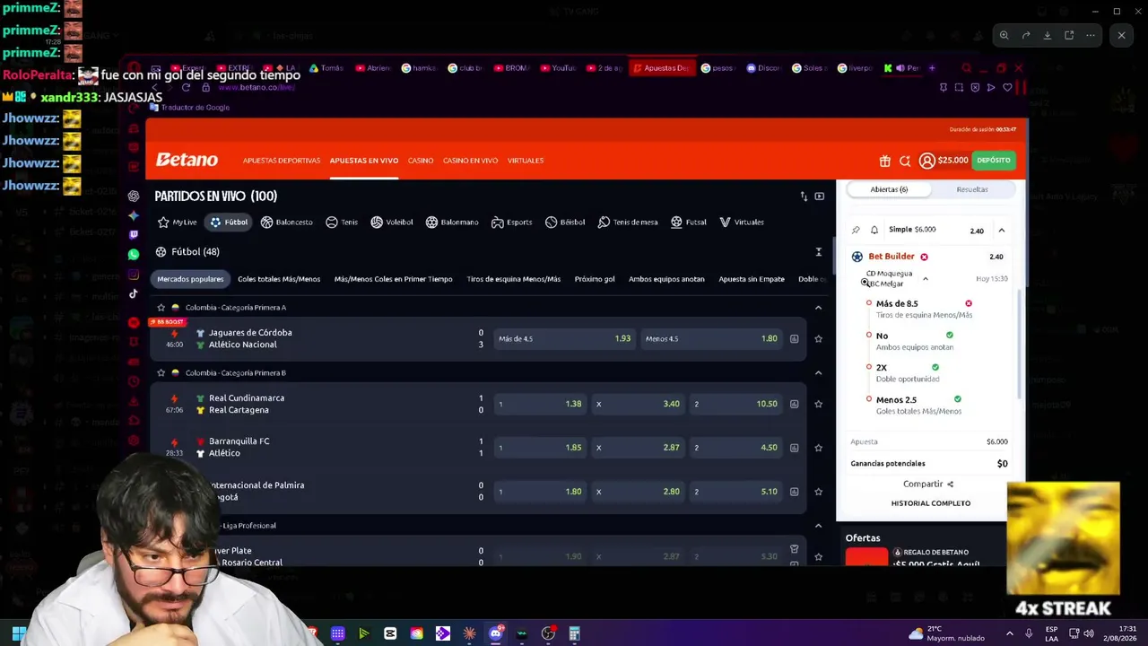This screenshot has width=1148, height=646.
Task: Open ChatGPT in the browser sidebar
Action: coord(134,196)
